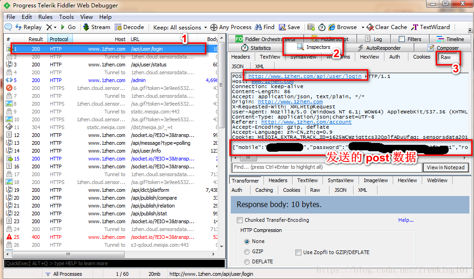The height and width of the screenshot is (279, 474).
Task: Click Clear Cache in toolbar
Action: 387,27
